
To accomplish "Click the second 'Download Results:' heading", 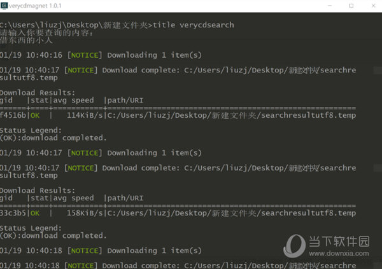I will (x=38, y=190).
